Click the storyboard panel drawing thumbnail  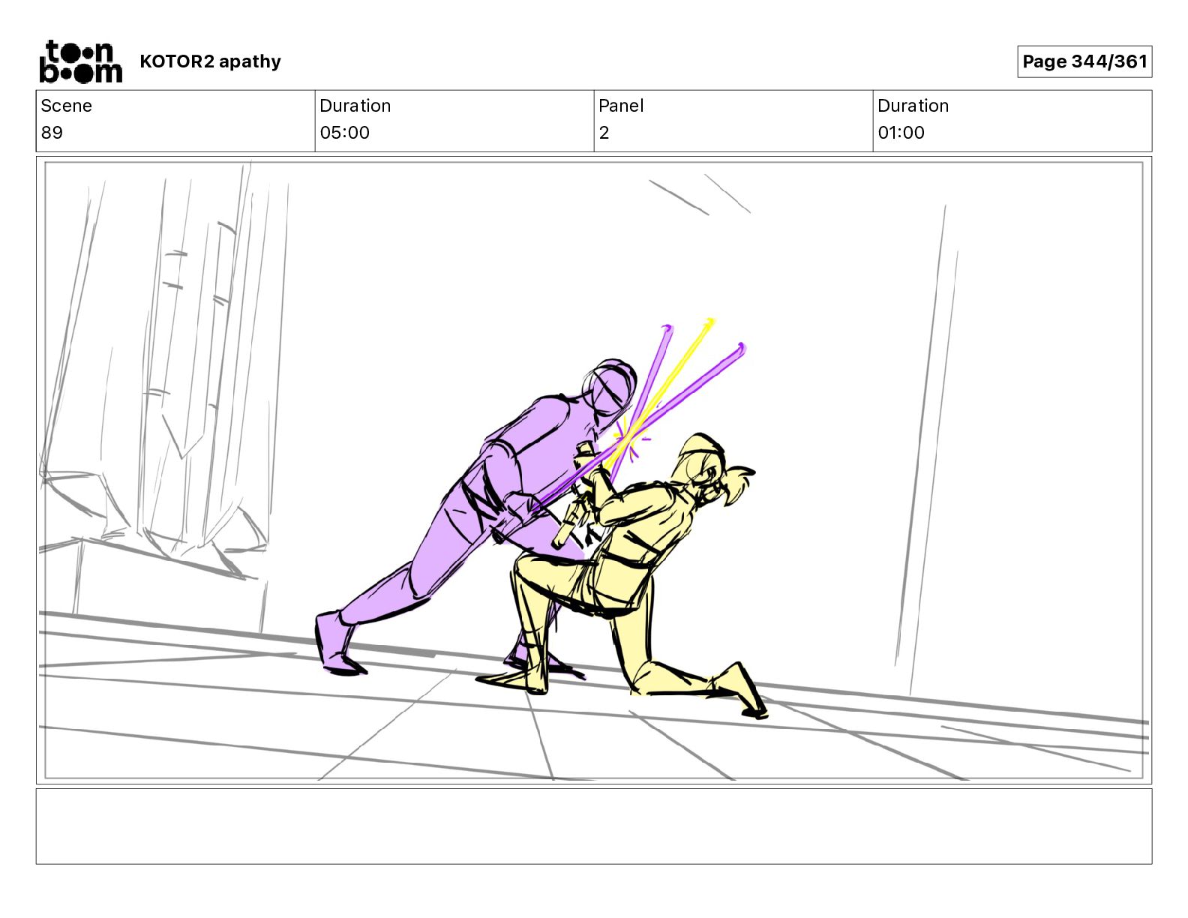point(594,470)
